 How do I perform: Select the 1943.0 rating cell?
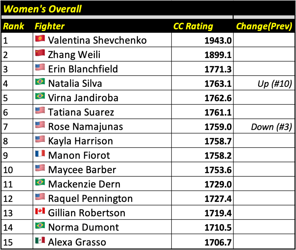pos(218,40)
